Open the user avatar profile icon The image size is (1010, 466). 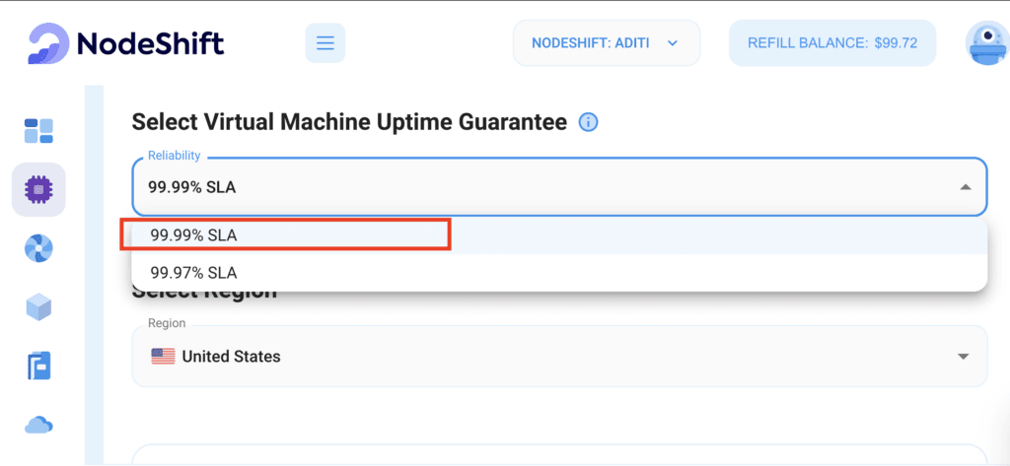click(x=986, y=43)
